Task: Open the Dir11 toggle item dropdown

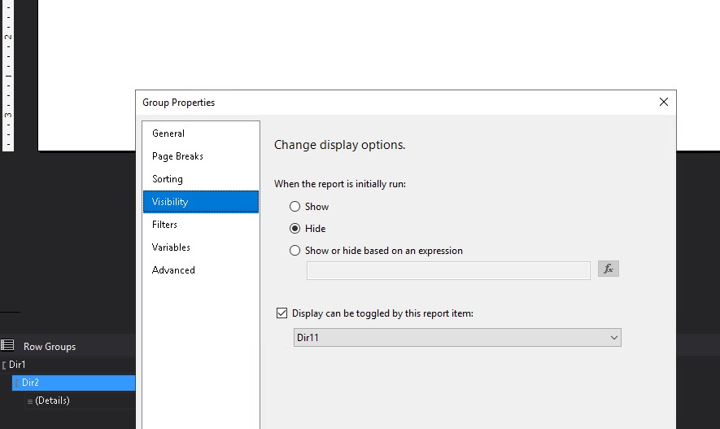Action: 457,338
